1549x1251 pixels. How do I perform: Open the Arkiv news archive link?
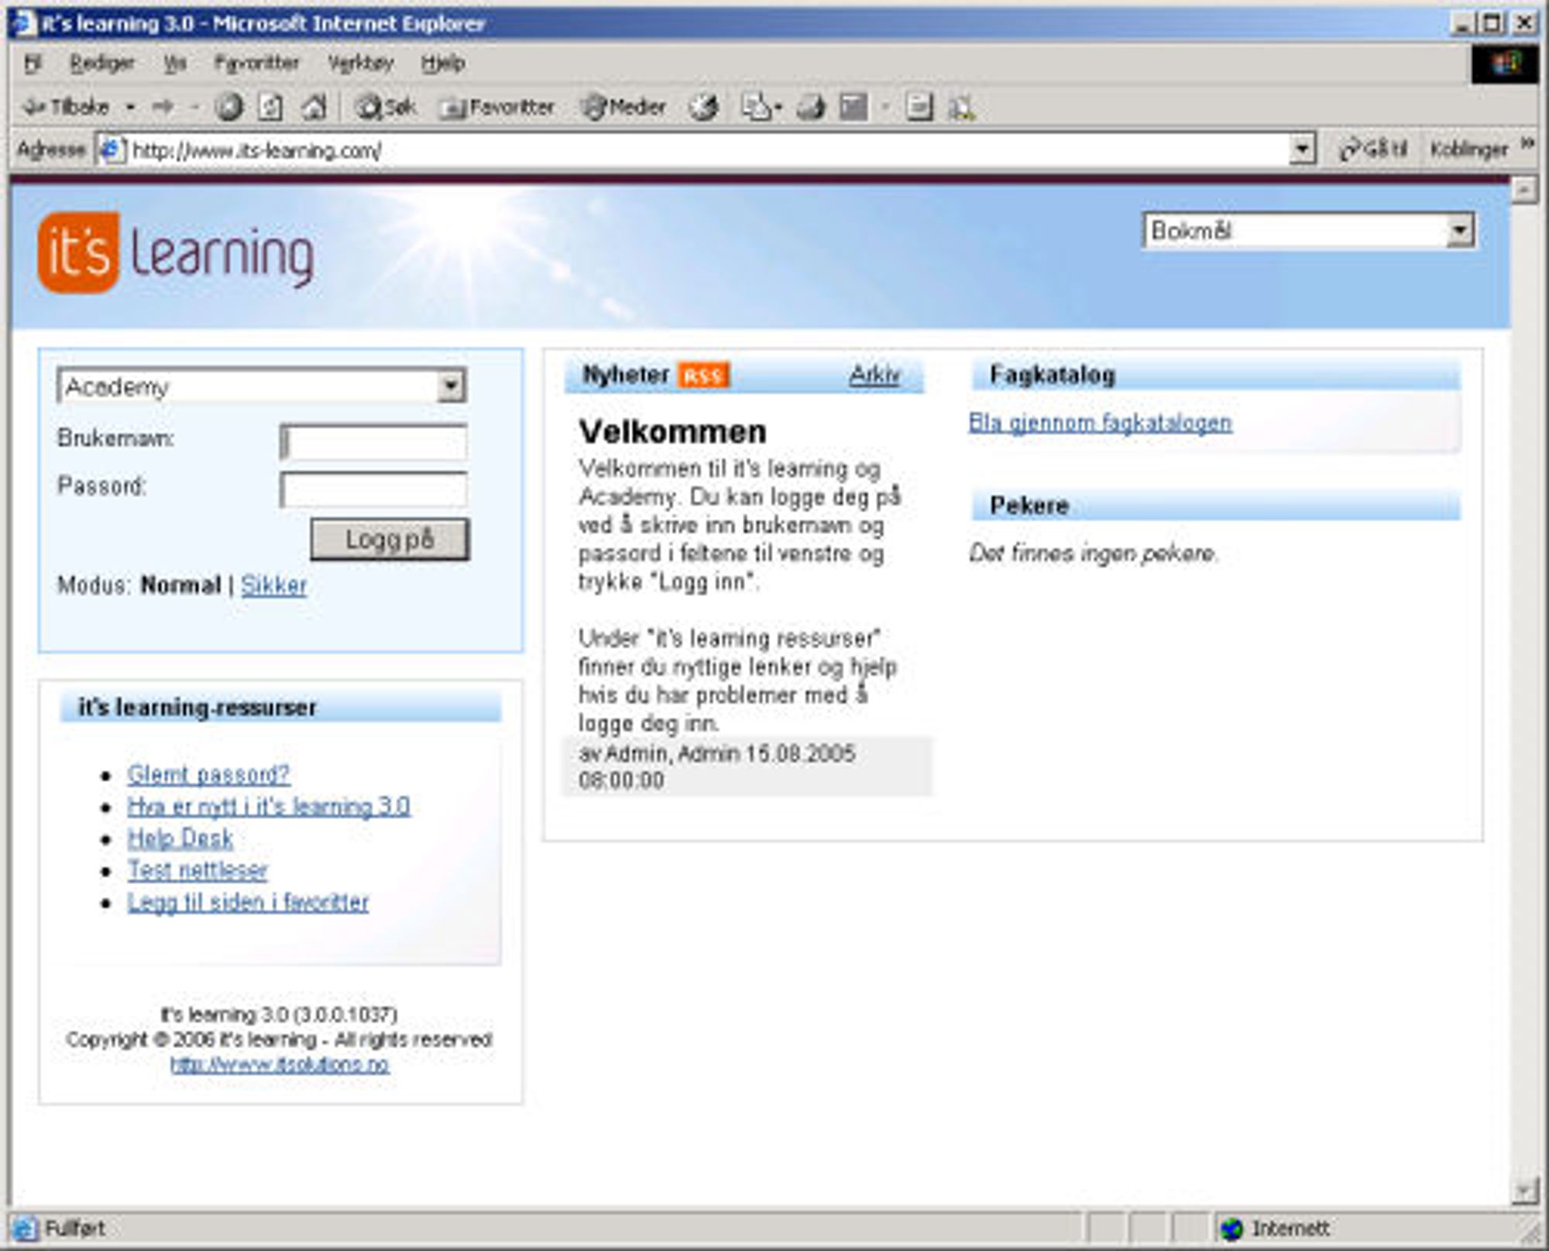pyautogui.click(x=874, y=375)
